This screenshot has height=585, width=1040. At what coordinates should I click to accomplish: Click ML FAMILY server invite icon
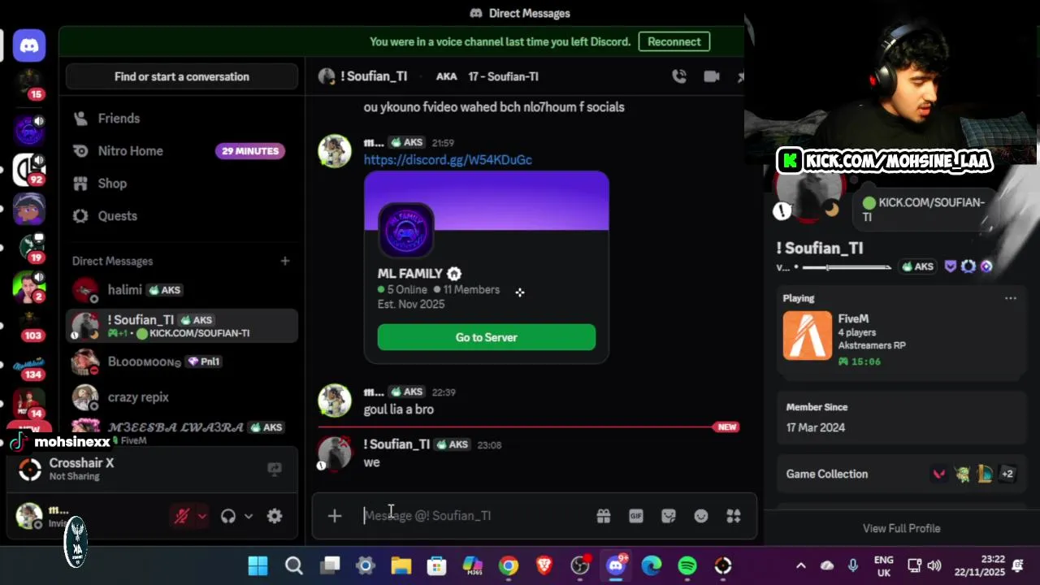click(x=405, y=230)
